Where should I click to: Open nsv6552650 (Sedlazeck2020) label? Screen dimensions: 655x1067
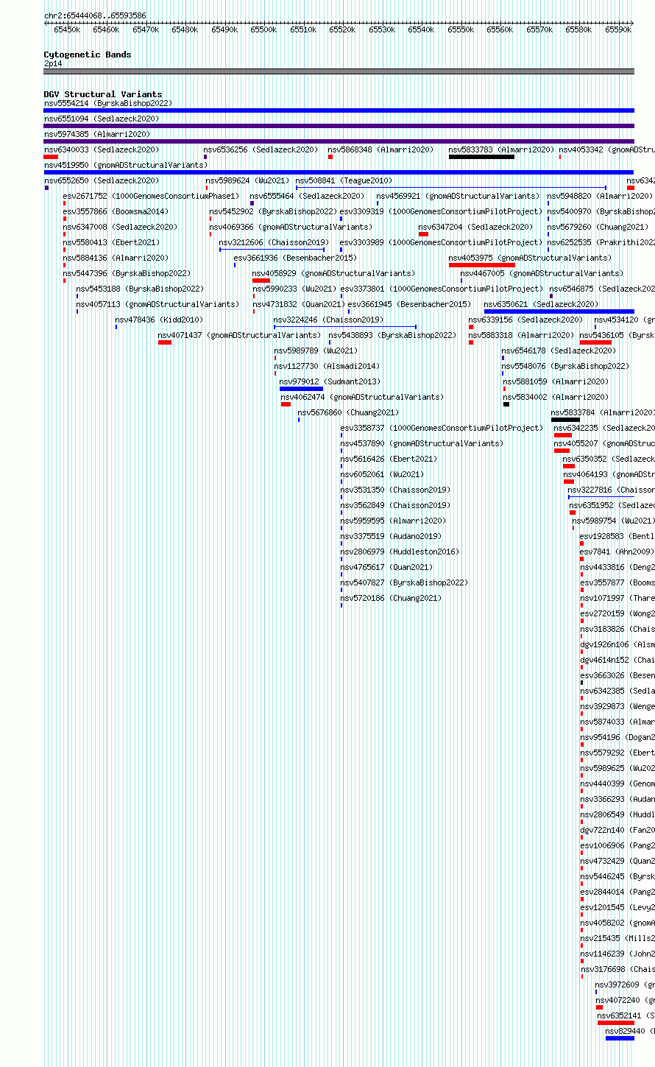click(x=102, y=180)
